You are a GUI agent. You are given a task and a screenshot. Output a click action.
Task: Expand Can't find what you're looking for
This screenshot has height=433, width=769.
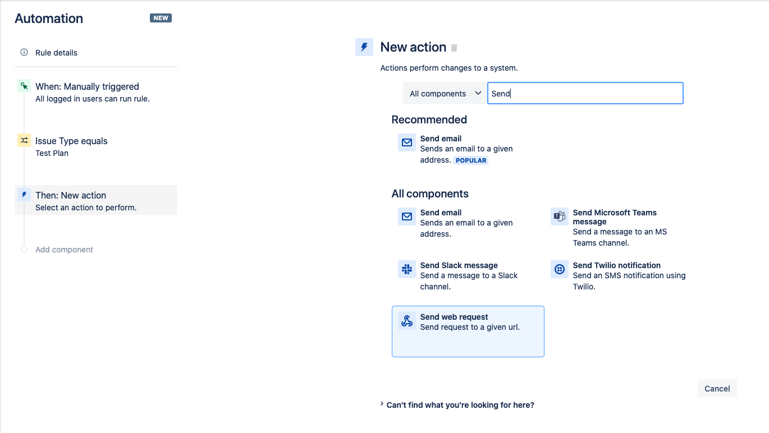click(x=457, y=405)
